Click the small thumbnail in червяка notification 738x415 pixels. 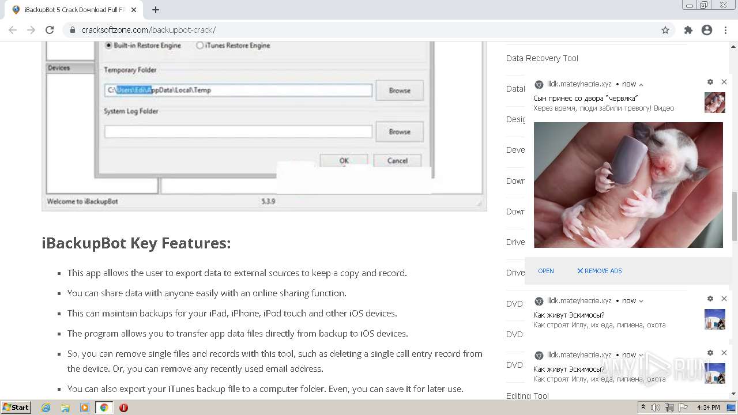715,103
